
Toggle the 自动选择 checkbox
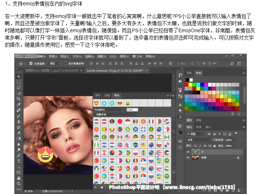point(31,63)
